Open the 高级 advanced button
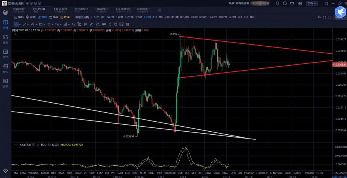 tap(54, 17)
